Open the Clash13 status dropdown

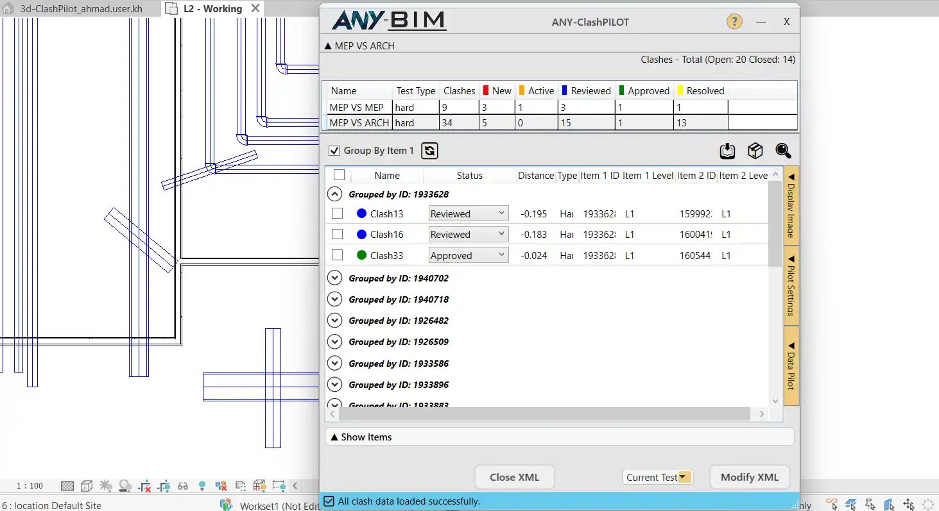tap(469, 214)
